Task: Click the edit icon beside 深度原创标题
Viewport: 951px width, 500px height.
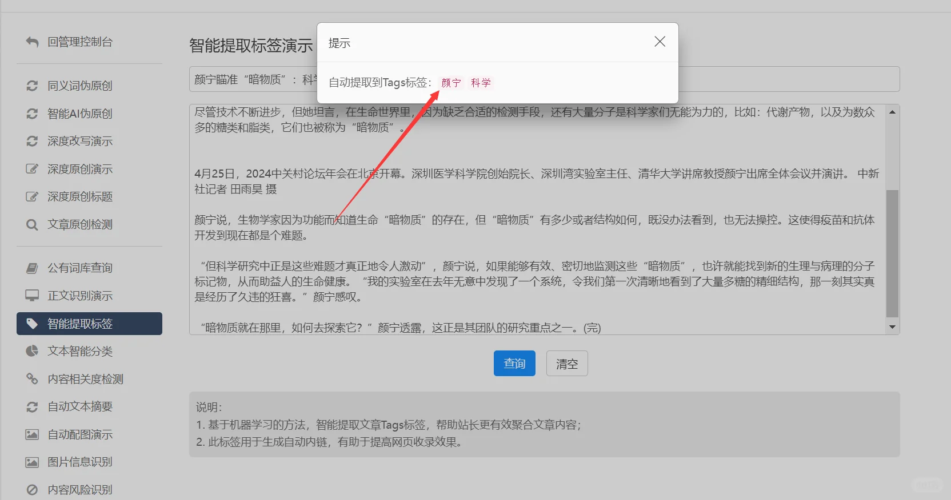Action: pos(32,196)
